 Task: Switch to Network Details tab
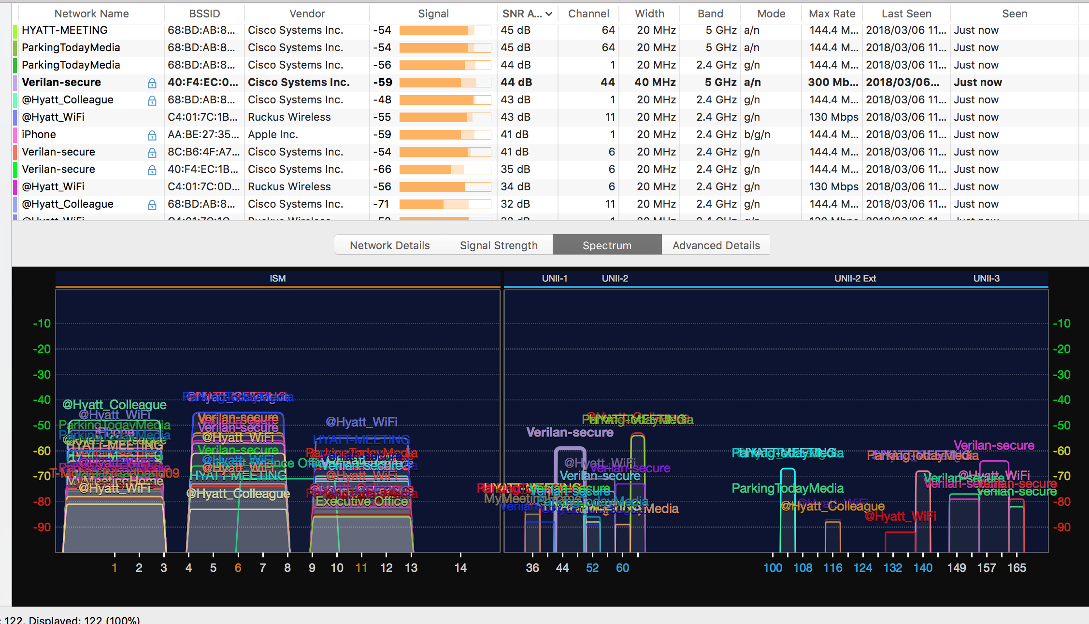tap(389, 245)
